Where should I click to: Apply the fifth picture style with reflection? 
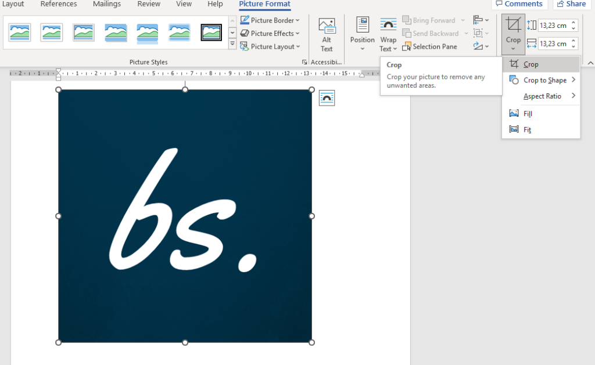tap(147, 32)
